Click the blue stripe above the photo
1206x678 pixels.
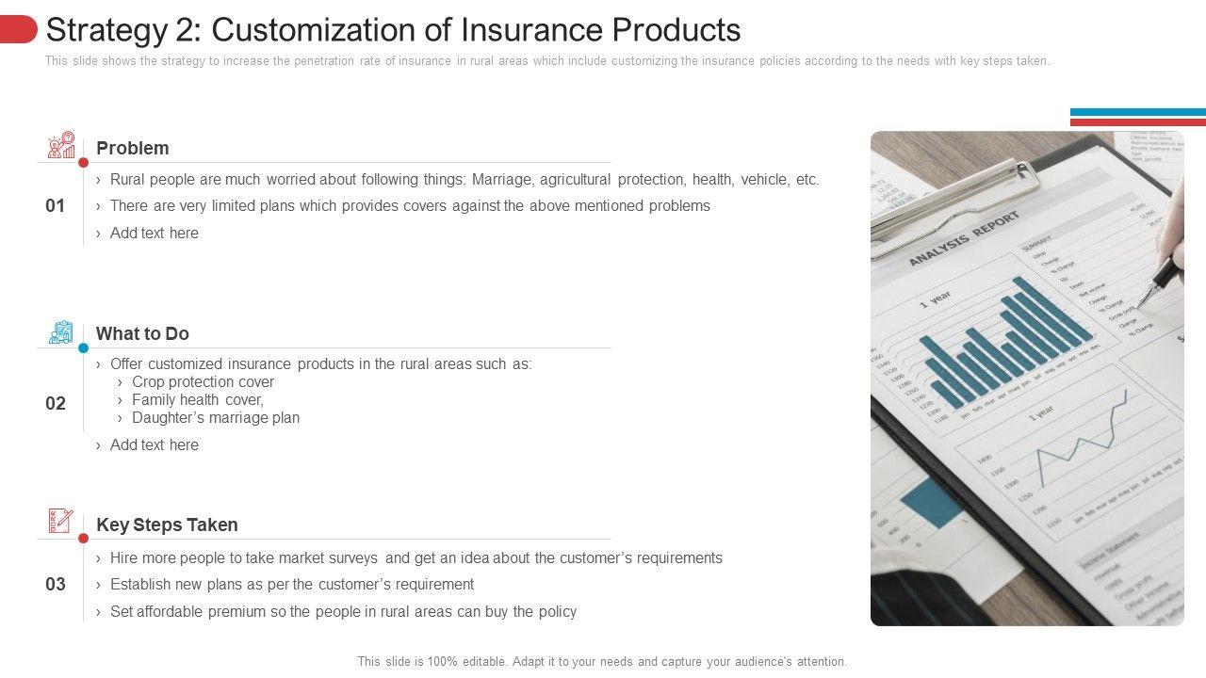1137,112
